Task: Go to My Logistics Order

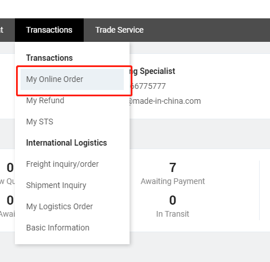Action: pos(60,206)
